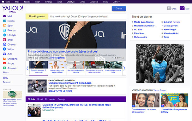Show next carousel stories with right arrow
The height and width of the screenshot is (121, 192).
[x=124, y=68]
